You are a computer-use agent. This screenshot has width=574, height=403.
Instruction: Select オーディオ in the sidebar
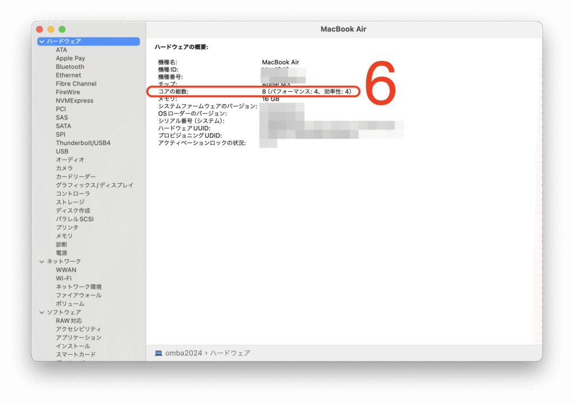70,160
